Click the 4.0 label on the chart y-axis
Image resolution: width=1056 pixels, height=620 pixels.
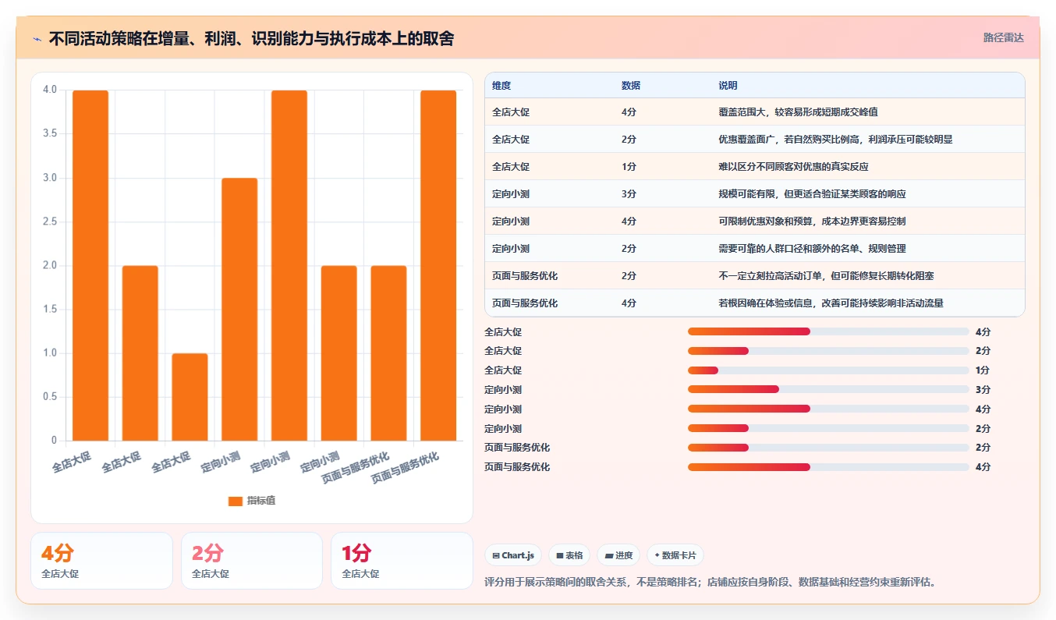50,90
